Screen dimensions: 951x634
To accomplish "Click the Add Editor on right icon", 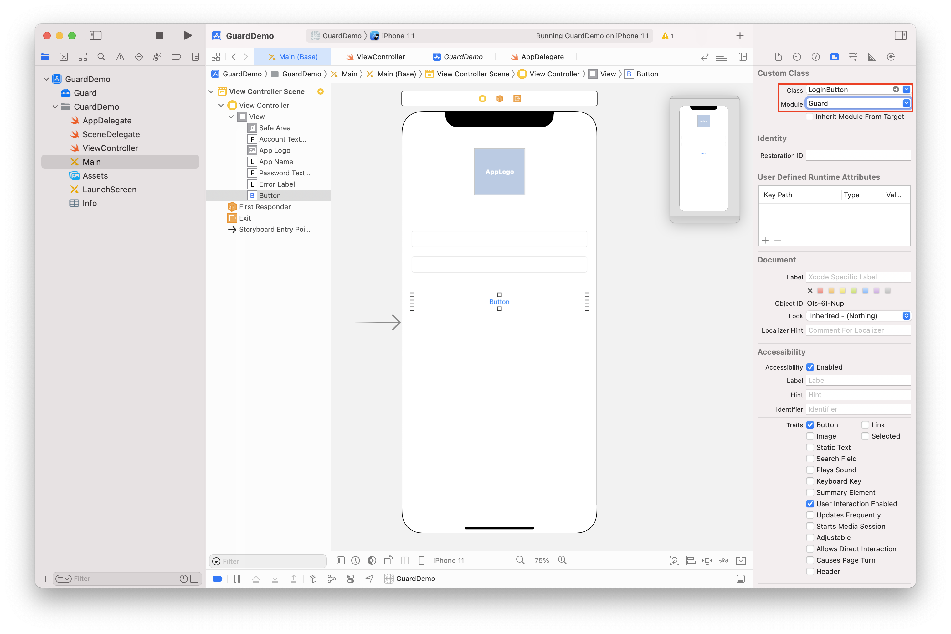I will [743, 57].
